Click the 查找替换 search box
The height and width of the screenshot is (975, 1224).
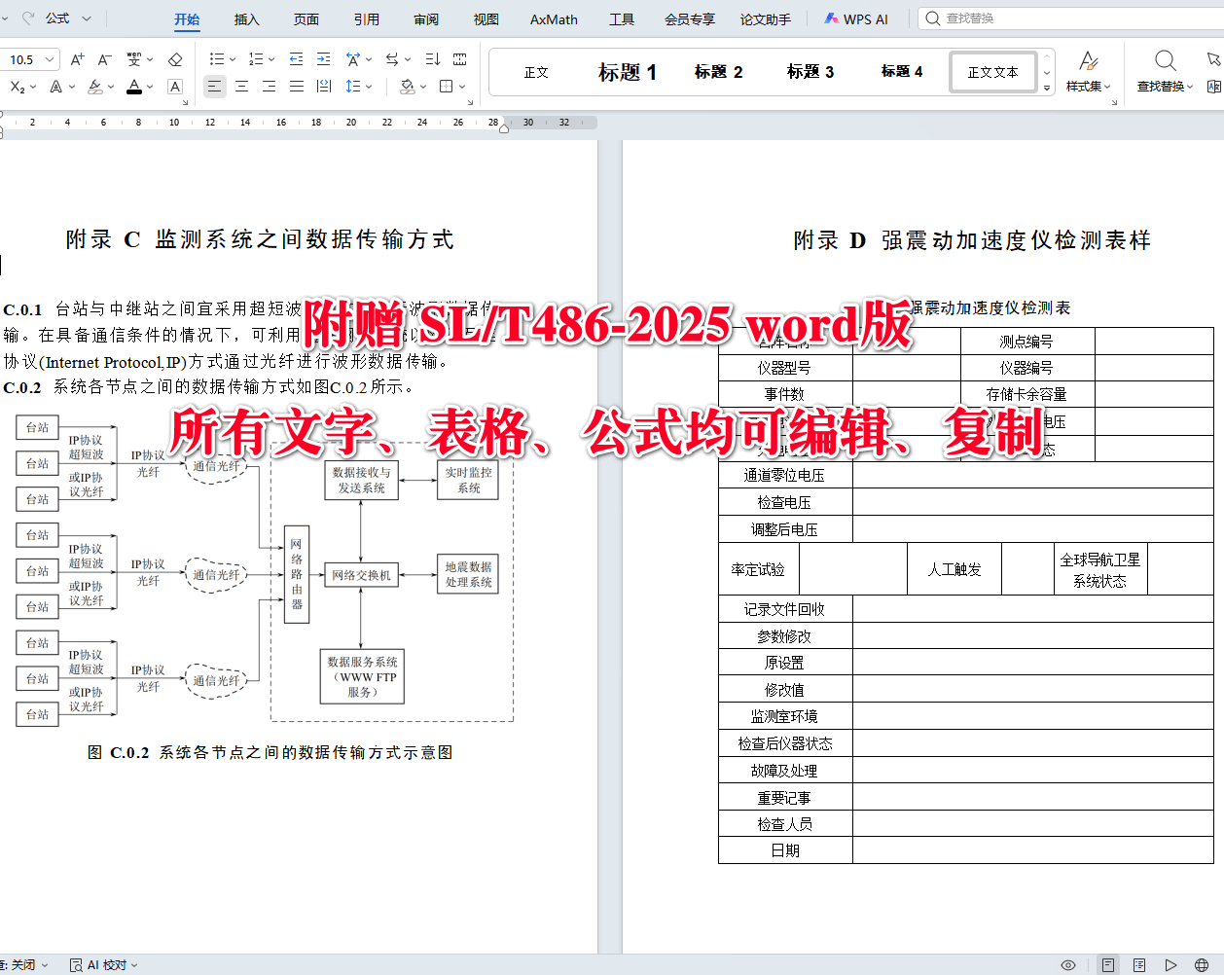[x=1070, y=18]
